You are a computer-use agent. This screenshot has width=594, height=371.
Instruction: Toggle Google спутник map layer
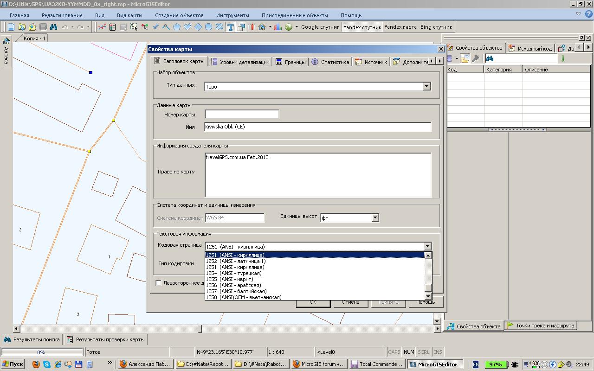(320, 27)
